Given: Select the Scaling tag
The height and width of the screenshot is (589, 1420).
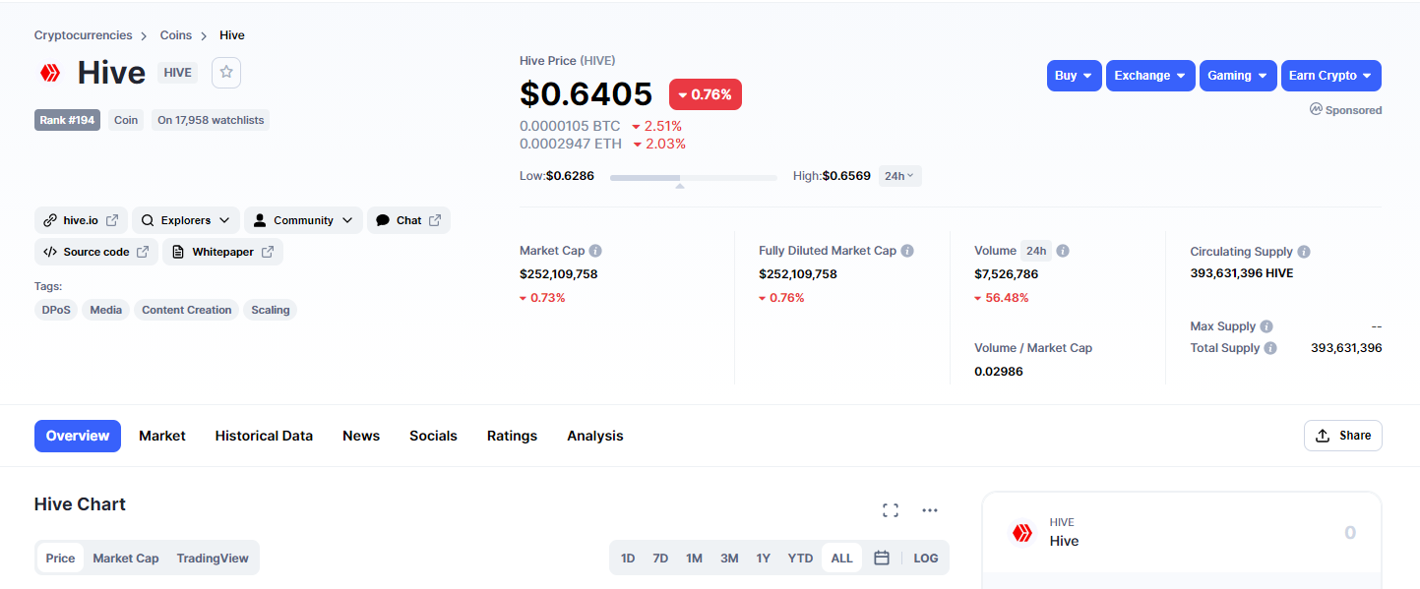Looking at the screenshot, I should (x=271, y=310).
